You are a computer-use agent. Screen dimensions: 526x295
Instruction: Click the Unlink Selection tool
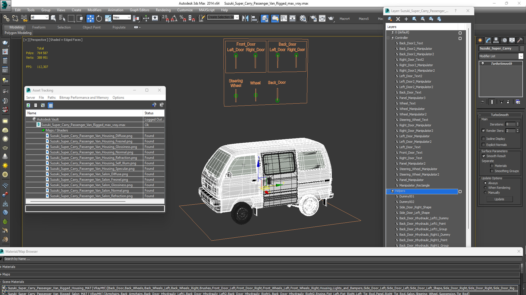[15, 18]
